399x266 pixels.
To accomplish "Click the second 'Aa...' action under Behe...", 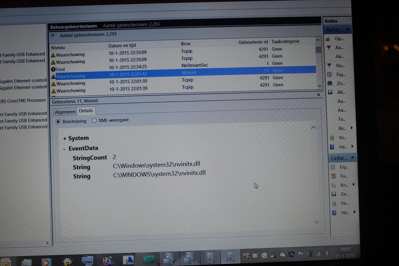I will tap(339, 56).
